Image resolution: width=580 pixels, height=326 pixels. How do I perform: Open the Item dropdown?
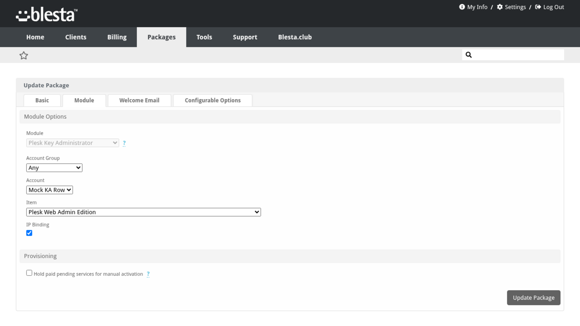tap(143, 212)
